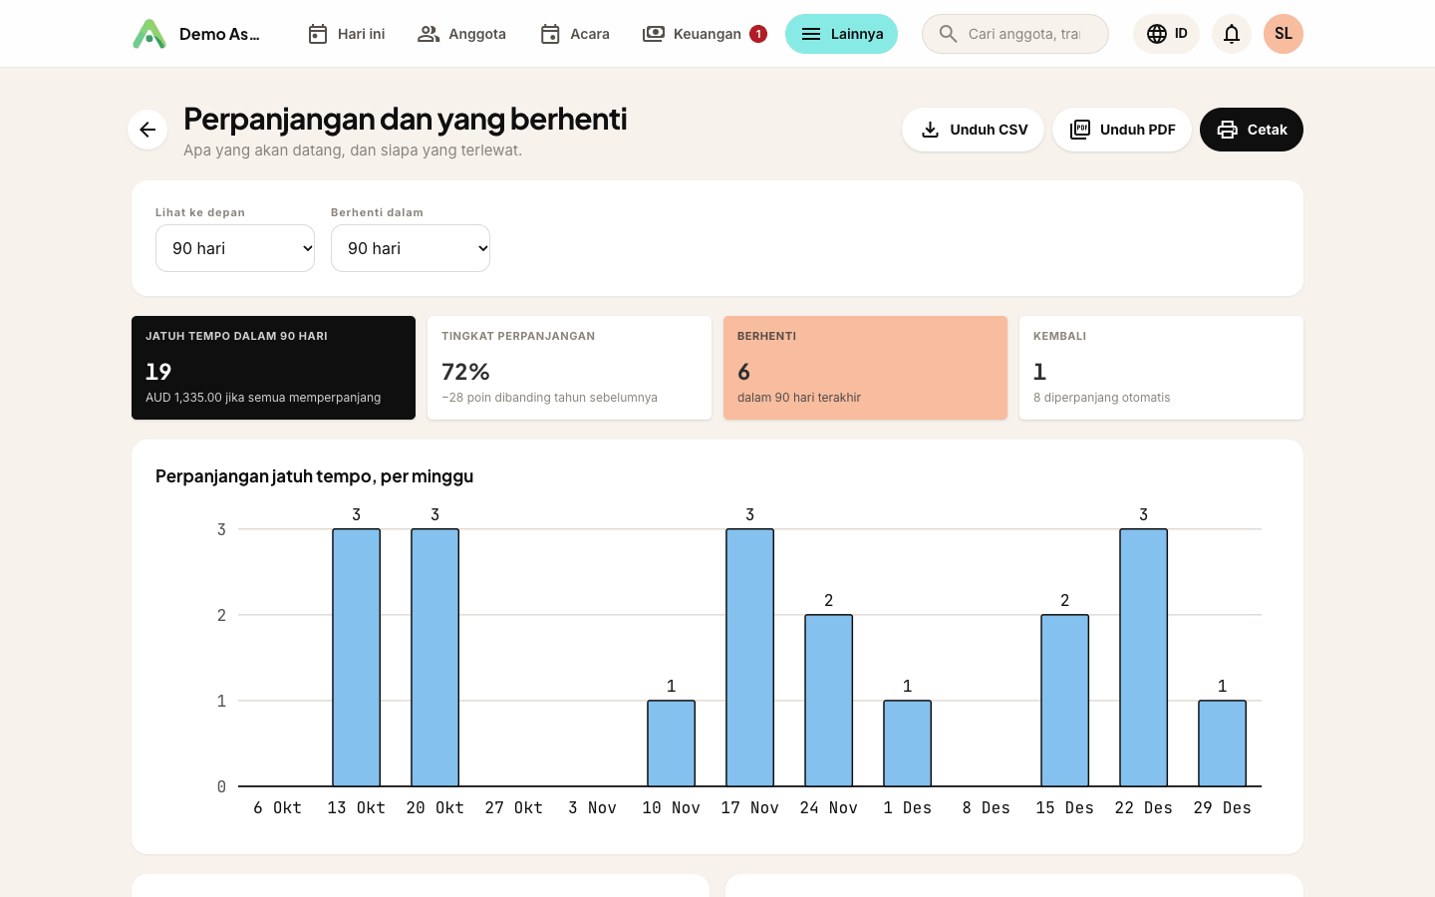Viewport: 1435px width, 897px height.
Task: Select the Kembali card showing 1
Action: (x=1161, y=368)
